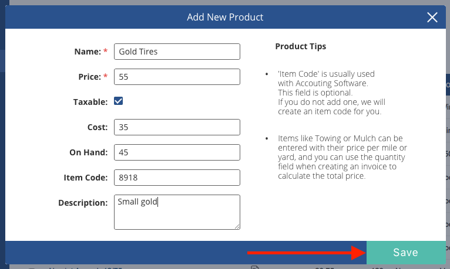Click the Description label
450x269 pixels.
coord(83,203)
